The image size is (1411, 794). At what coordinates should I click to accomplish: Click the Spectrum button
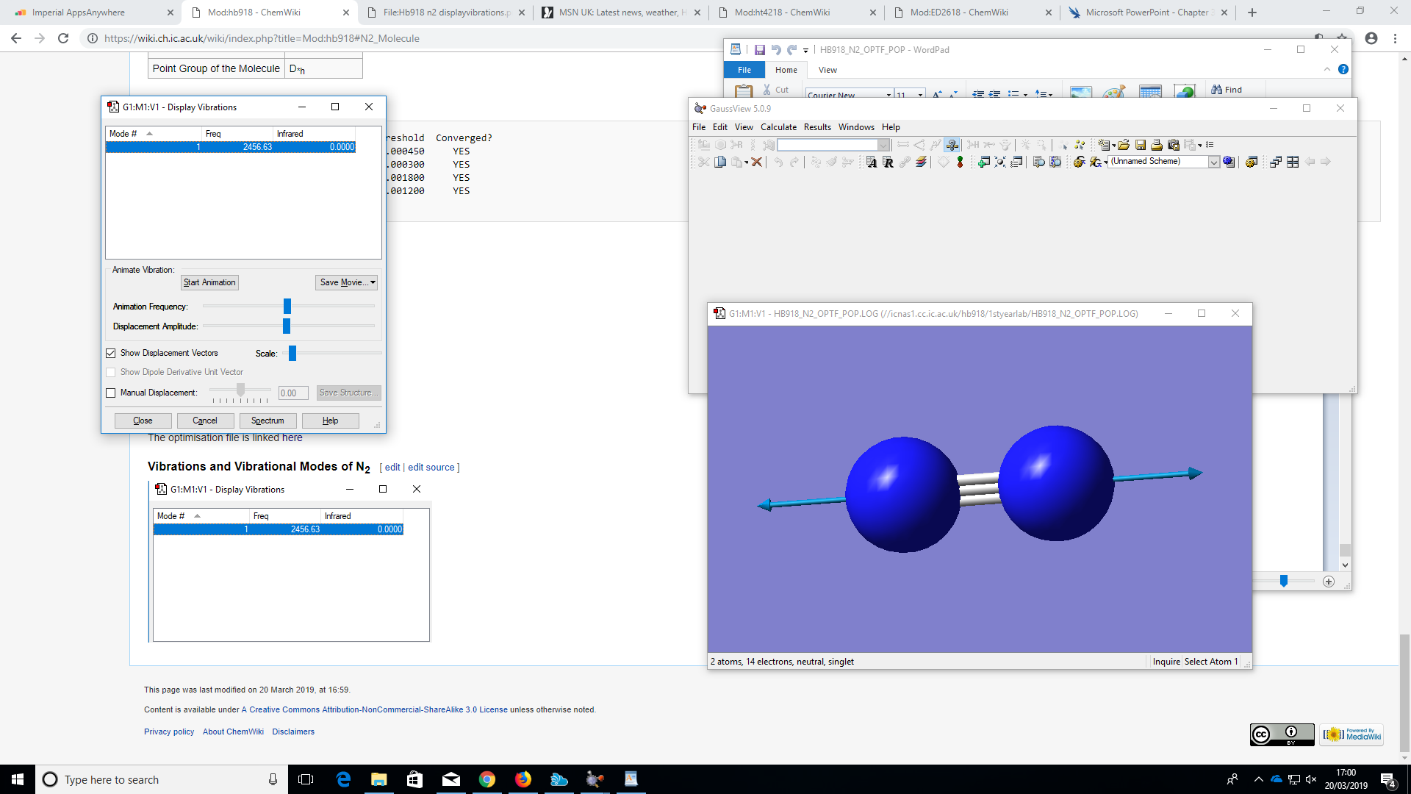(268, 421)
